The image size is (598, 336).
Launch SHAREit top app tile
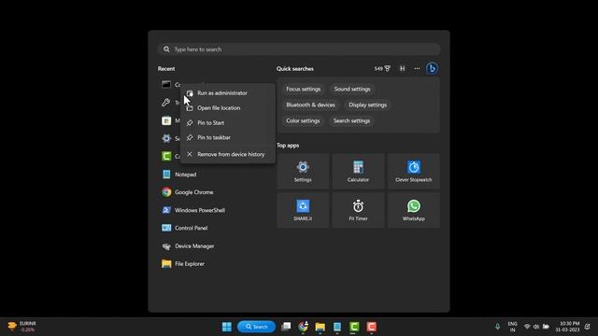[303, 210]
